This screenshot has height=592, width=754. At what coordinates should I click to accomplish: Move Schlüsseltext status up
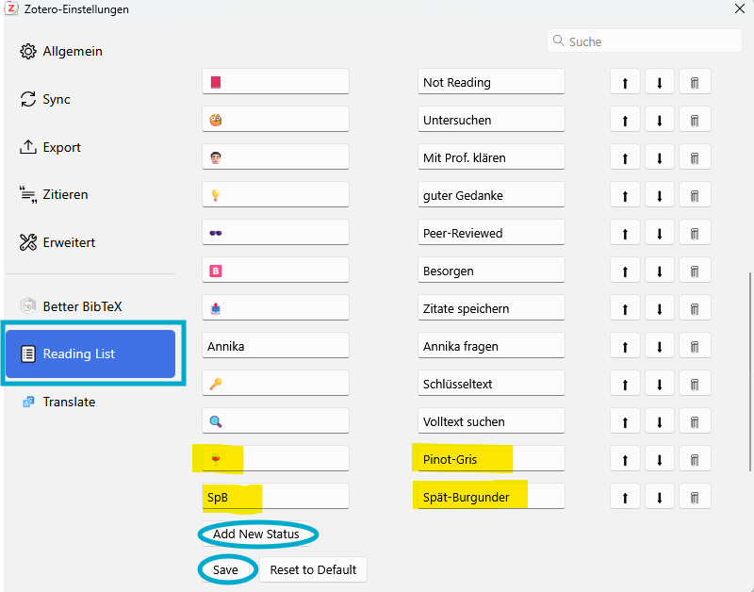[625, 384]
